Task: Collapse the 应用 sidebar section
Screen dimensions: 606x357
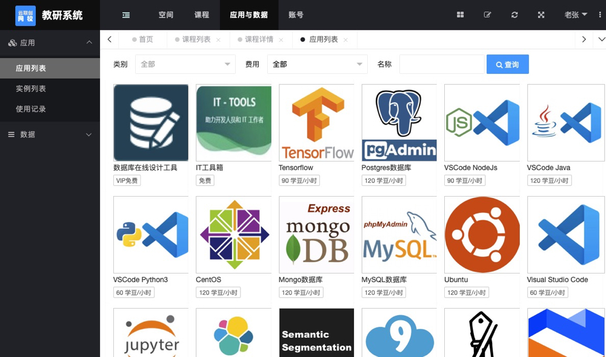Action: 50,43
